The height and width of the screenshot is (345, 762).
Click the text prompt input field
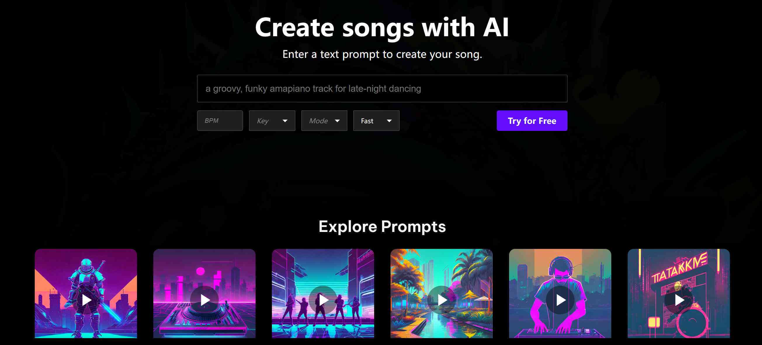[381, 89]
